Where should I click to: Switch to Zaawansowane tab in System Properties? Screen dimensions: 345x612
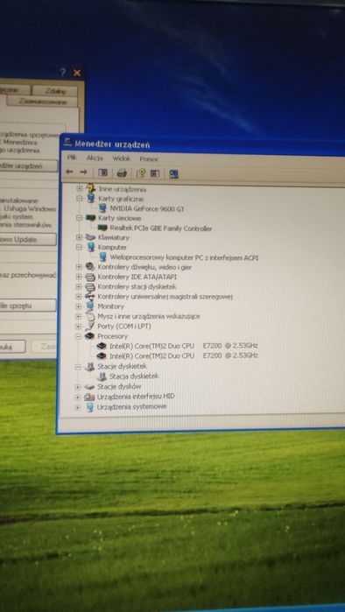[x=42, y=102]
